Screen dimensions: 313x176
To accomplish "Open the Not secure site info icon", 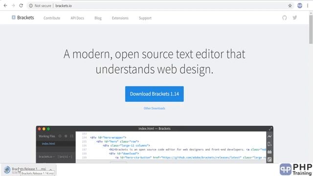I will point(31,6).
